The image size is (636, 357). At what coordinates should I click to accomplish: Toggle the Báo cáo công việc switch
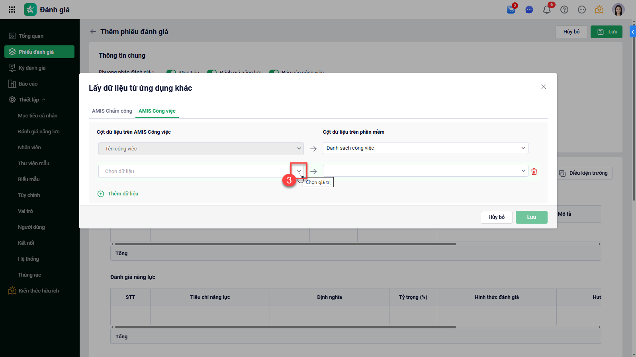274,72
